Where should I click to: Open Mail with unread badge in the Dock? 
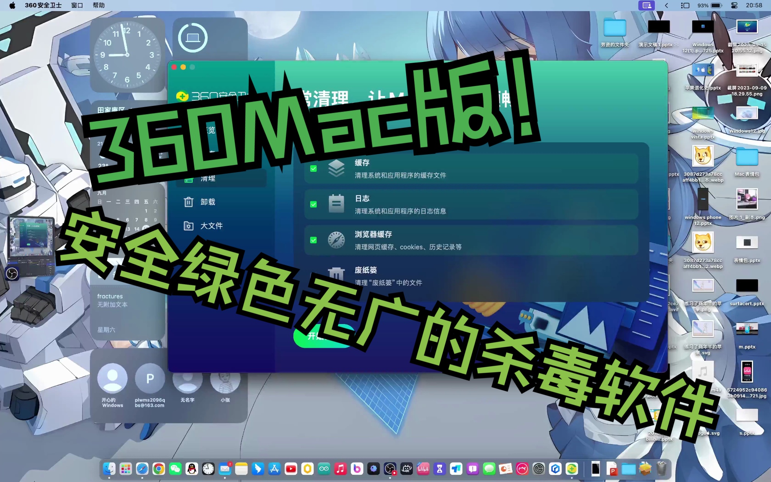pyautogui.click(x=225, y=469)
